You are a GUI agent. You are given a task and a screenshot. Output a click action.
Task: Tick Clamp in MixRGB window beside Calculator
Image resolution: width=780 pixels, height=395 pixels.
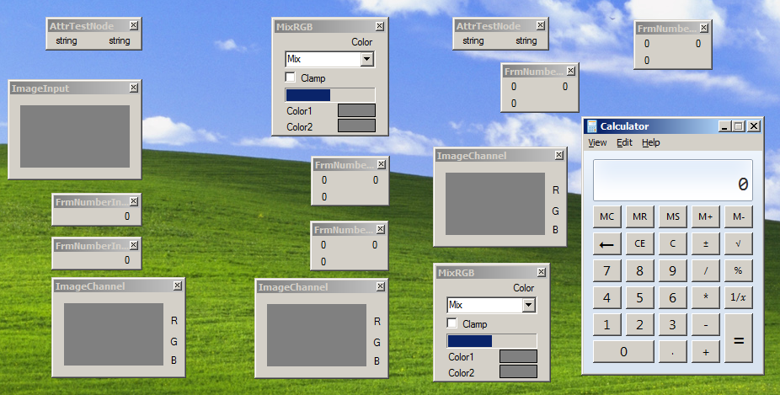451,323
